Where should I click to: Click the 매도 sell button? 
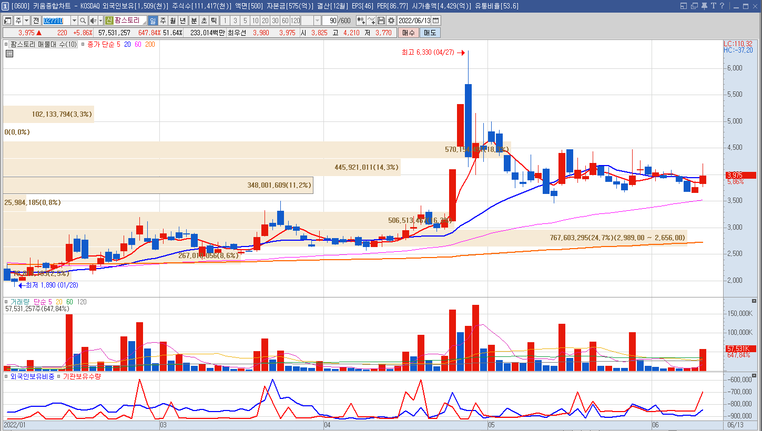tap(430, 33)
